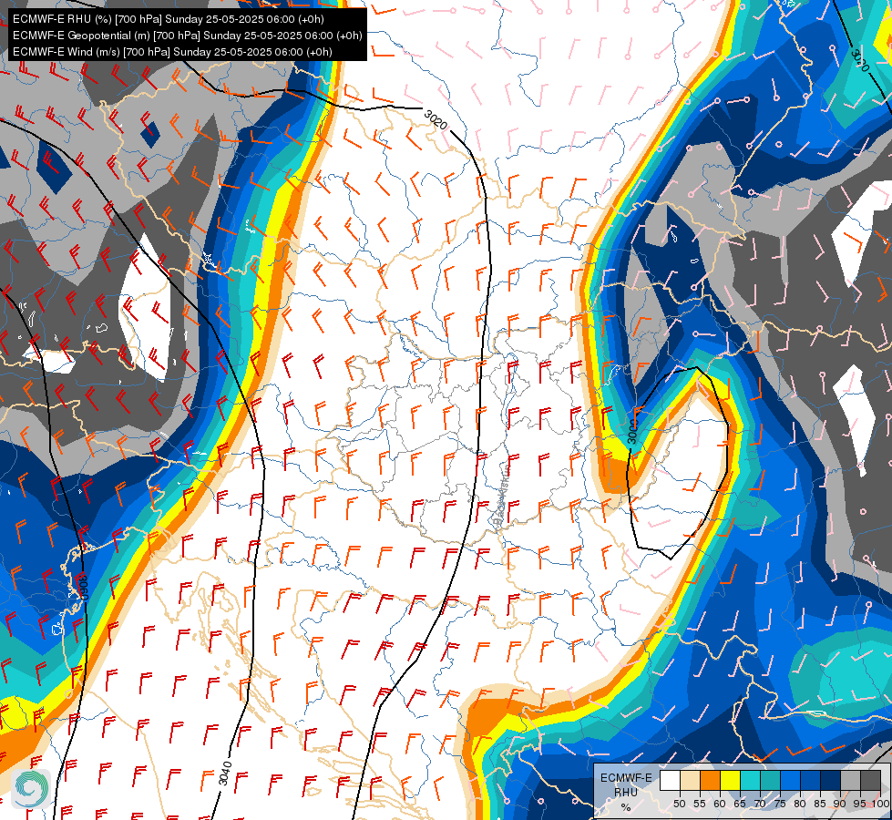892x820 pixels.
Task: Click the '85' legend tick label
Action: click(820, 804)
